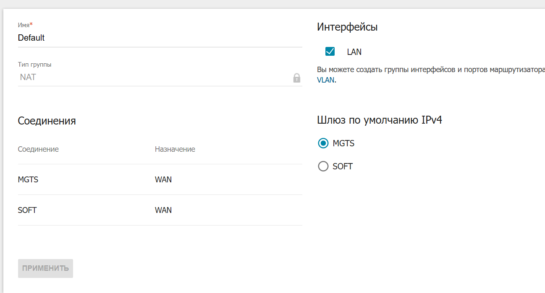Click the Назначение column header
Viewport: 545px width, 293px height.
click(175, 149)
